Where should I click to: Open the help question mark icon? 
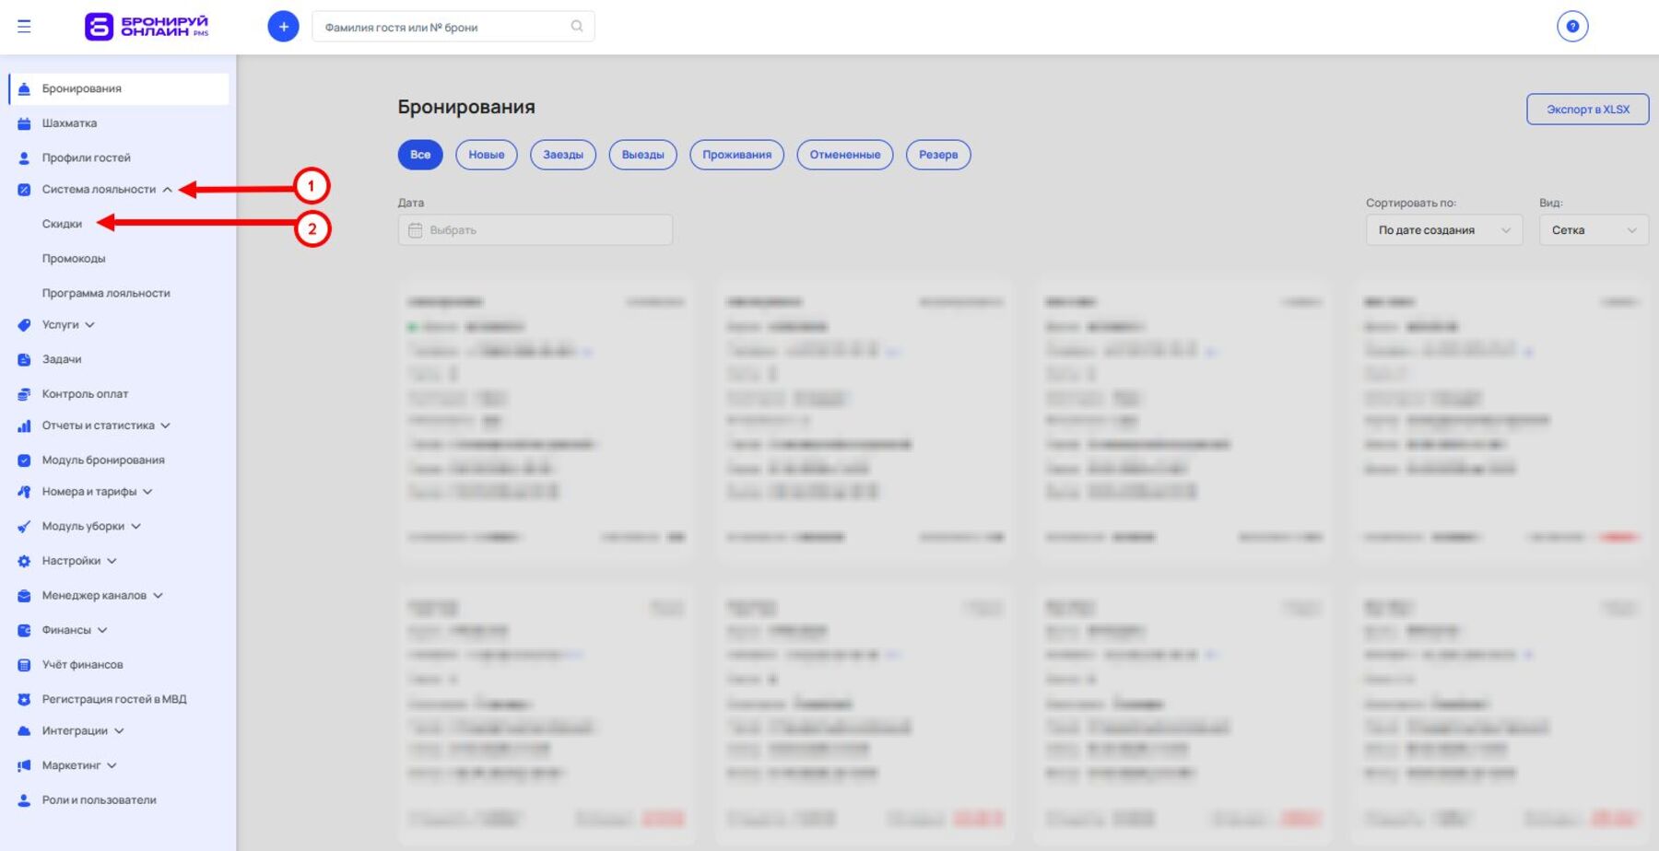[x=1572, y=27]
